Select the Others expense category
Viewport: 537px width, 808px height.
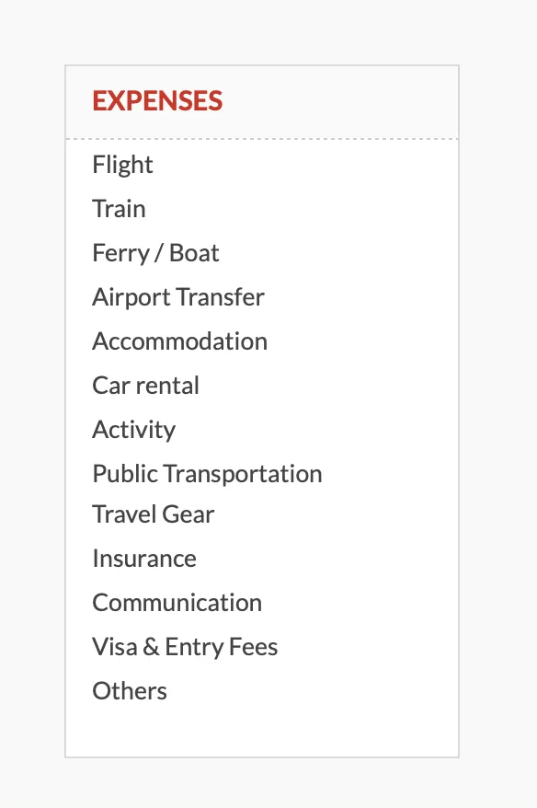pyautogui.click(x=129, y=690)
